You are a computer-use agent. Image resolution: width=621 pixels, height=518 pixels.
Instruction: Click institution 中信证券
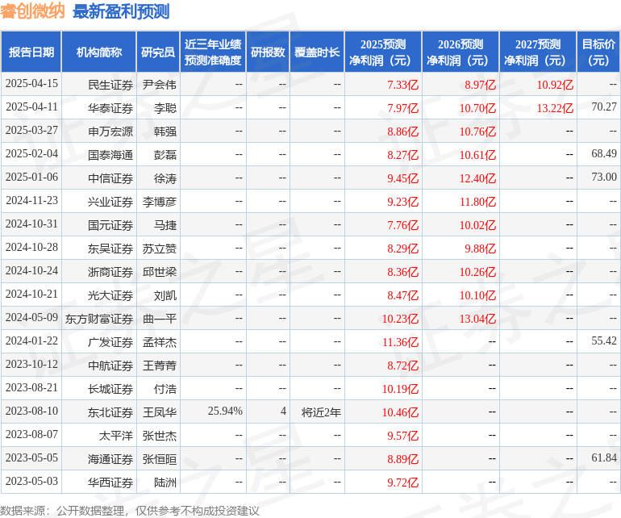tap(110, 178)
